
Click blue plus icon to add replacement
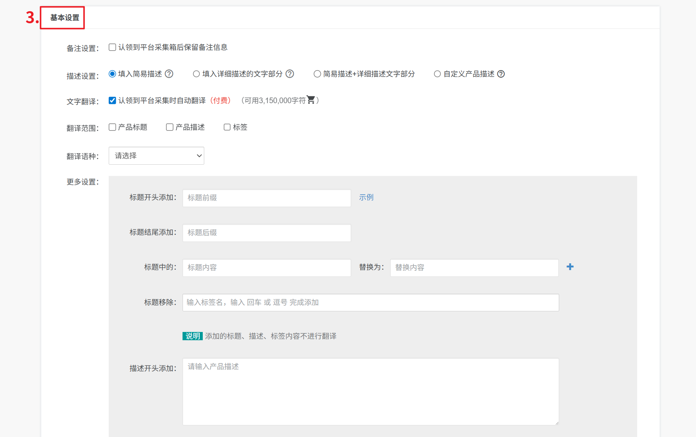coord(570,267)
